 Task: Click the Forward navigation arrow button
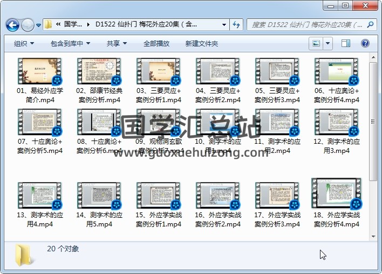point(28,25)
